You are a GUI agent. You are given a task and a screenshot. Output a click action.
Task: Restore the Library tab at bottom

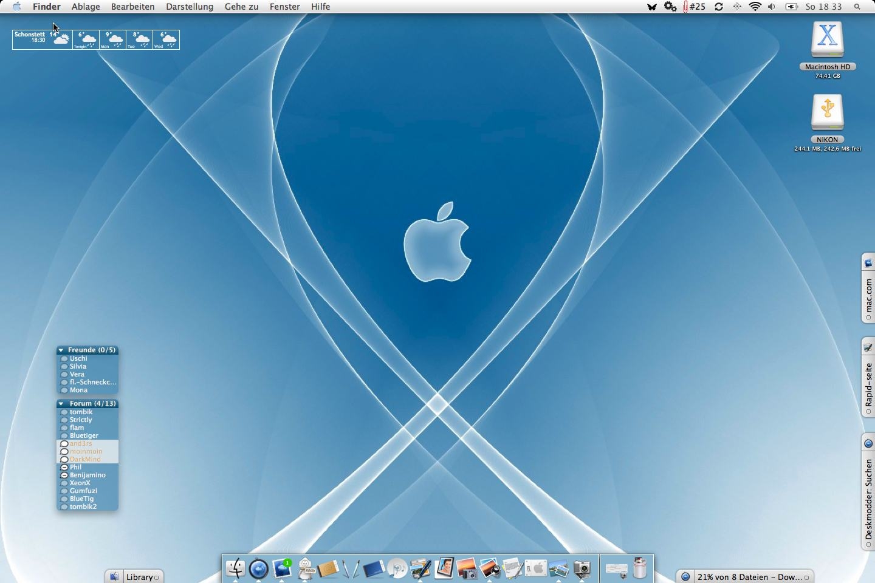point(134,576)
